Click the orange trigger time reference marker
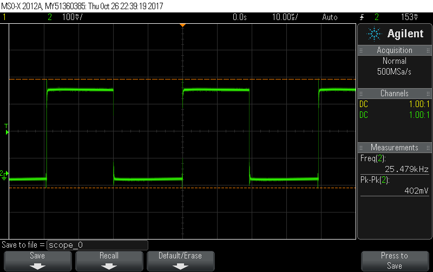The height and width of the screenshot is (272, 433). tap(182, 25)
